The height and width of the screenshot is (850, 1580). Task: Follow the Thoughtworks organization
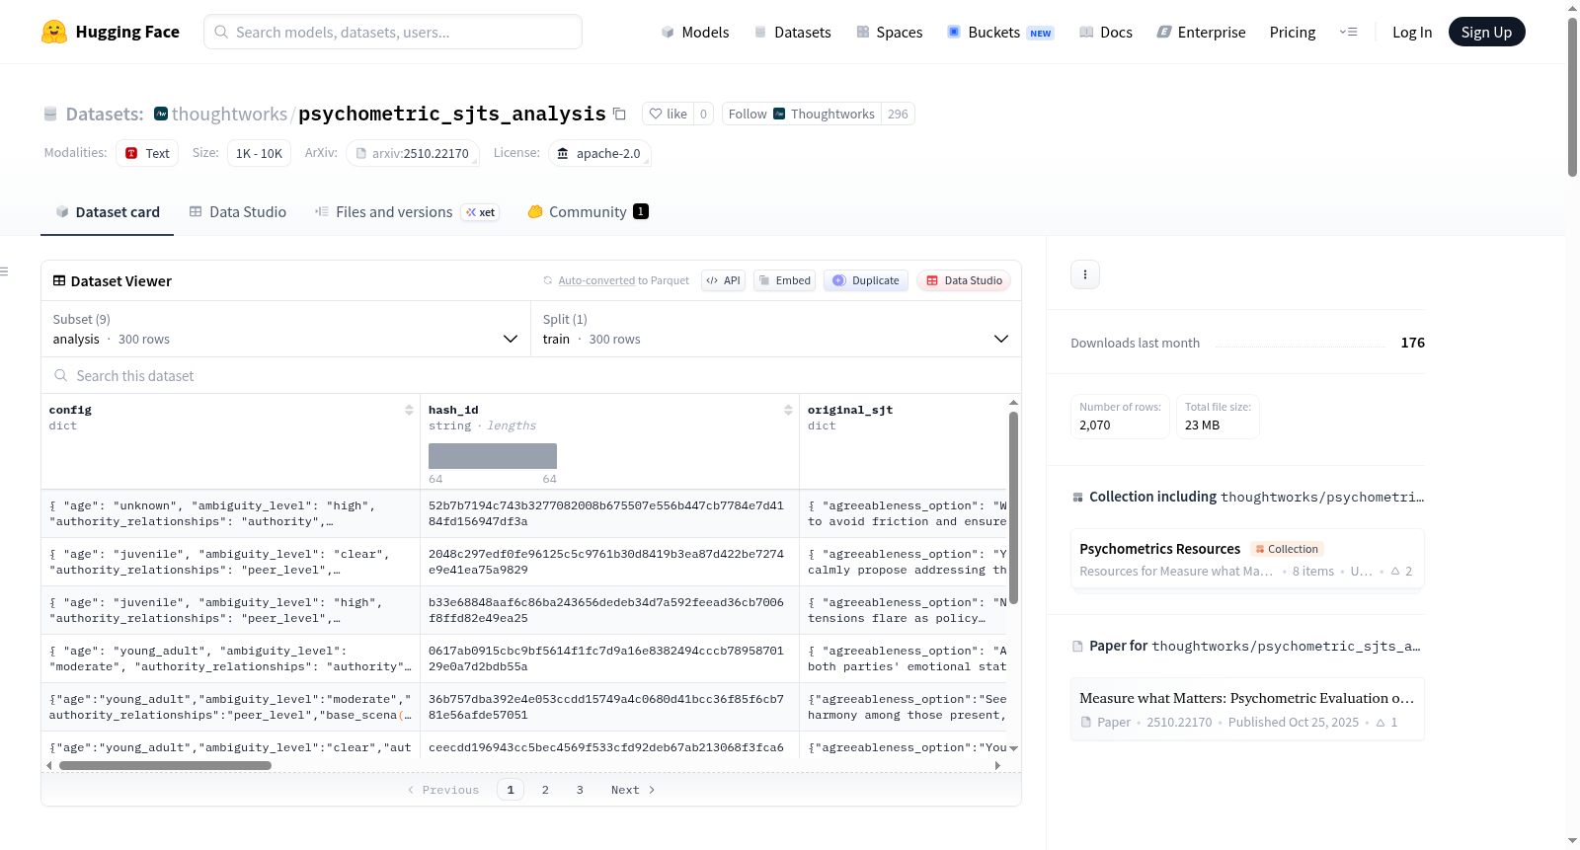click(x=801, y=114)
